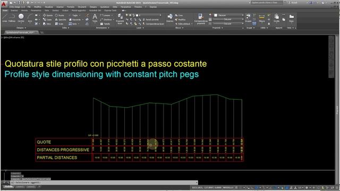The height and width of the screenshot is (191, 340).
Task: Select the QuotaSezioneTrasversale drawing file tab
Action: (21, 32)
